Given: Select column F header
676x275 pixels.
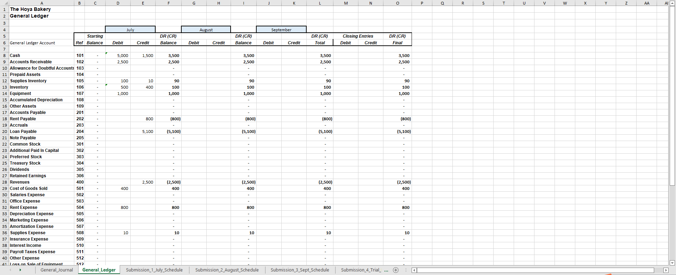Looking at the screenshot, I should point(168,3).
